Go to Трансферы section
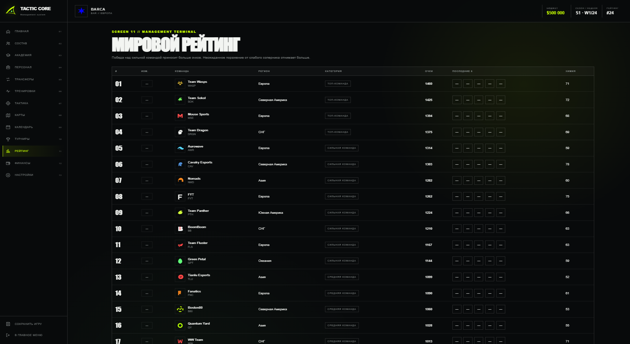This screenshot has width=630, height=344. coord(34,79)
